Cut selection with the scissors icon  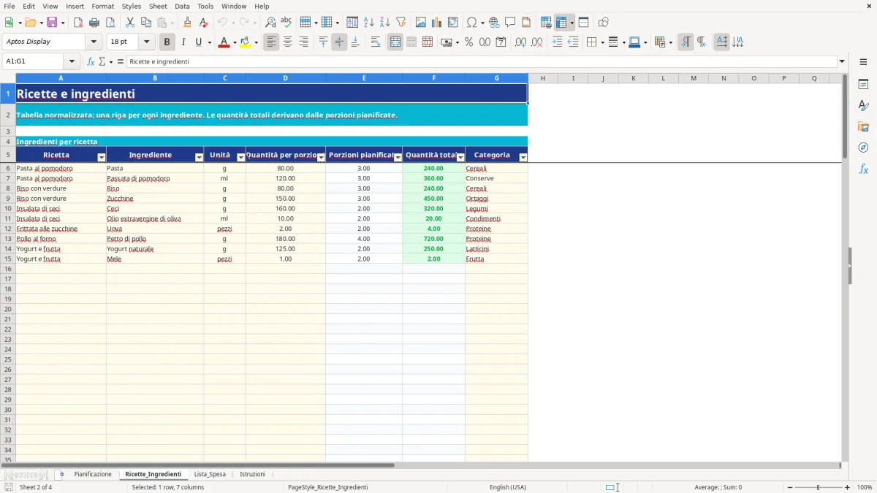130,23
